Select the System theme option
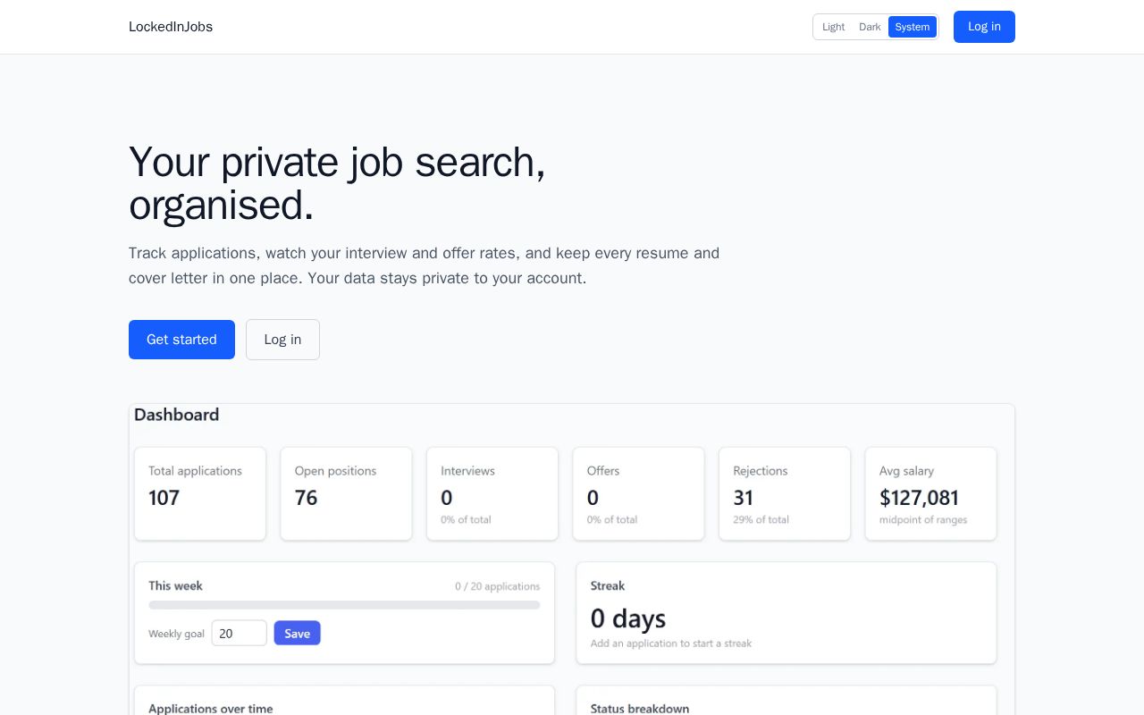 913,27
